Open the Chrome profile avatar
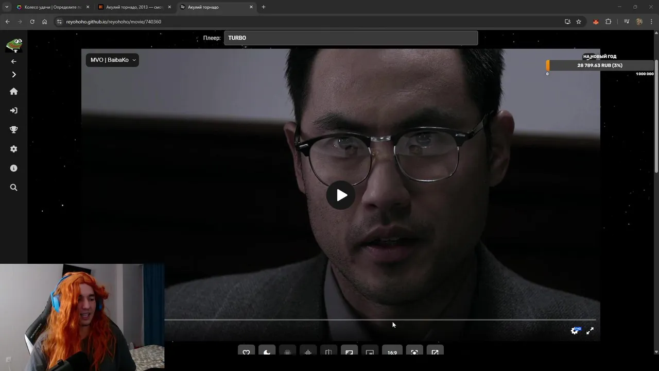This screenshot has width=659, height=371. [x=639, y=22]
